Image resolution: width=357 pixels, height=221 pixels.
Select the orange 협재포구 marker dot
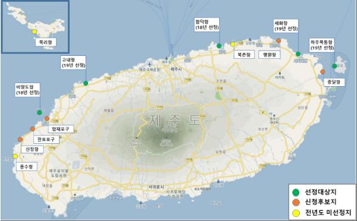tap(47, 118)
